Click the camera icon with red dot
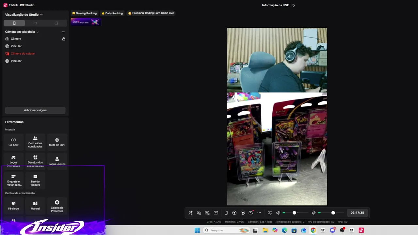This screenshot has height=235, width=418. (x=251, y=213)
